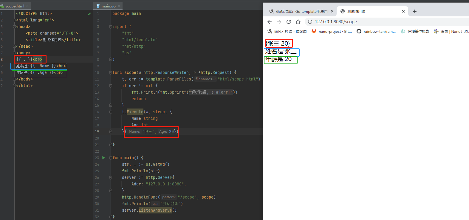
Task: Select the Go template browser tab
Action: pyautogui.click(x=301, y=11)
